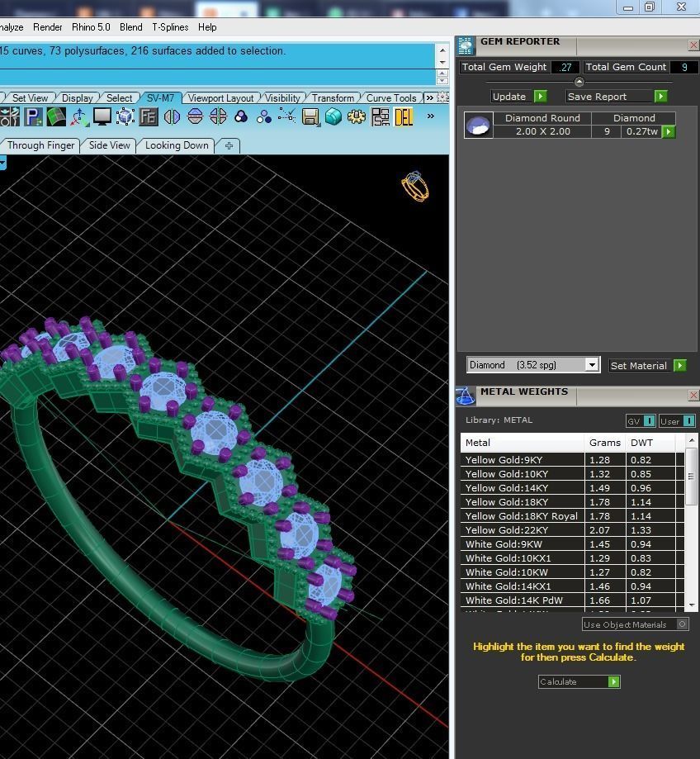
Task: Click the teal solid box icon
Action: click(x=333, y=117)
